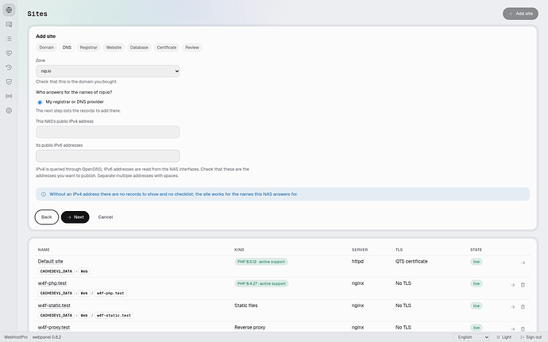Click the webpanel 0.8.2 version text
Image resolution: width=548 pixels, height=342 pixels.
click(47, 337)
